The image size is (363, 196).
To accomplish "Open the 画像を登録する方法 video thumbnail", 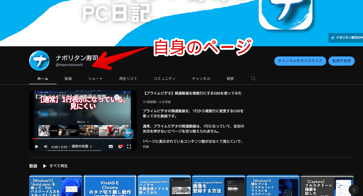I will pos(218,185).
